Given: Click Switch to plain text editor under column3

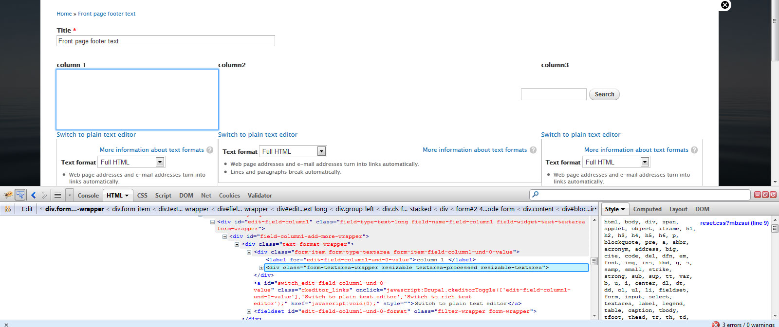Looking at the screenshot, I should (x=581, y=135).
